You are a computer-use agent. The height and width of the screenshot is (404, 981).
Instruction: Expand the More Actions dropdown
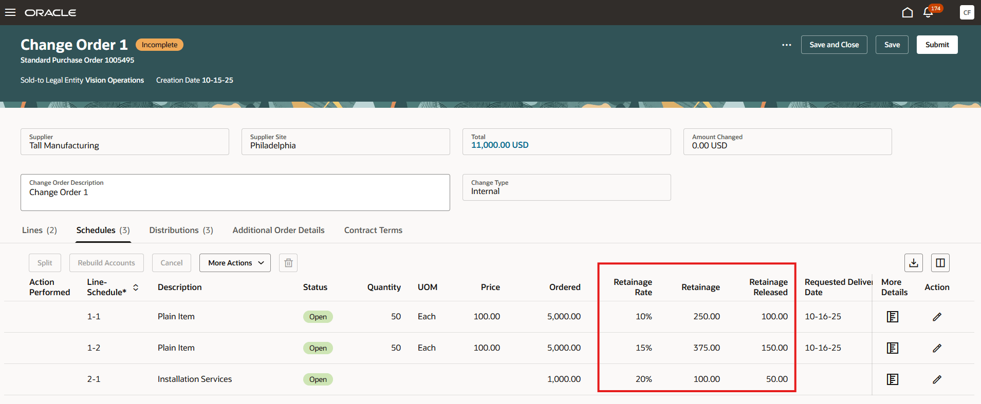point(235,263)
